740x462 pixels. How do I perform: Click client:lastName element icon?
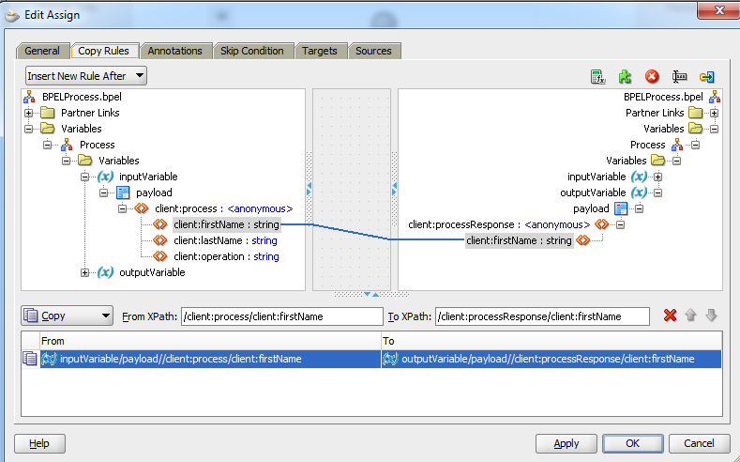160,240
